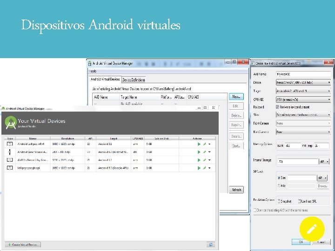The image size is (335, 251).
Task: Click the Refresh button in old AVD Manager
Action: pyautogui.click(x=236, y=190)
